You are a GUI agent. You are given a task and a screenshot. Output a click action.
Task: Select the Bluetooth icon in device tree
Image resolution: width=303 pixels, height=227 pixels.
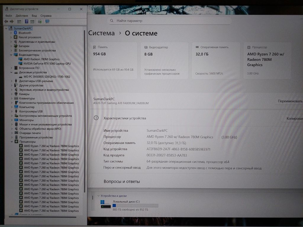click(x=16, y=33)
